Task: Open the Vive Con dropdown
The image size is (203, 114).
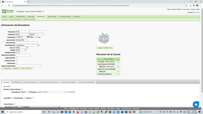Action: pos(22,48)
